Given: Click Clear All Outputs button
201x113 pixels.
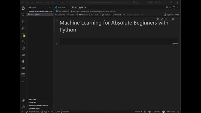Looking at the screenshot, I should pyautogui.click(x=131, y=15).
